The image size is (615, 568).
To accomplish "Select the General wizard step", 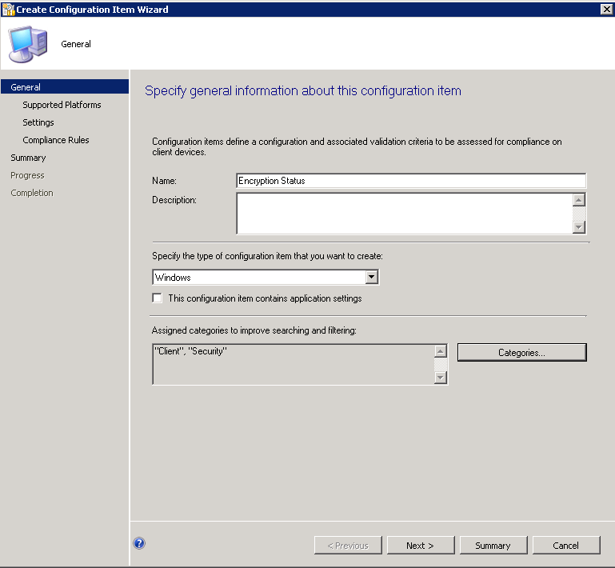I will (26, 87).
